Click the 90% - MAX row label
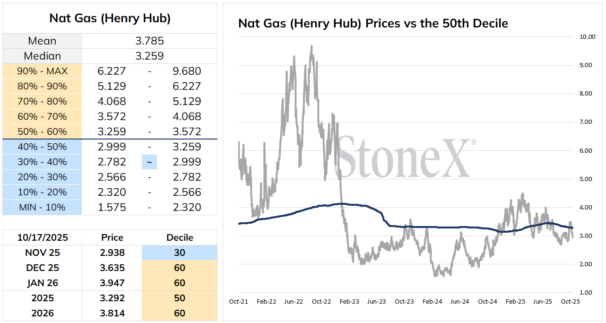This screenshot has width=606, height=323. [43, 71]
